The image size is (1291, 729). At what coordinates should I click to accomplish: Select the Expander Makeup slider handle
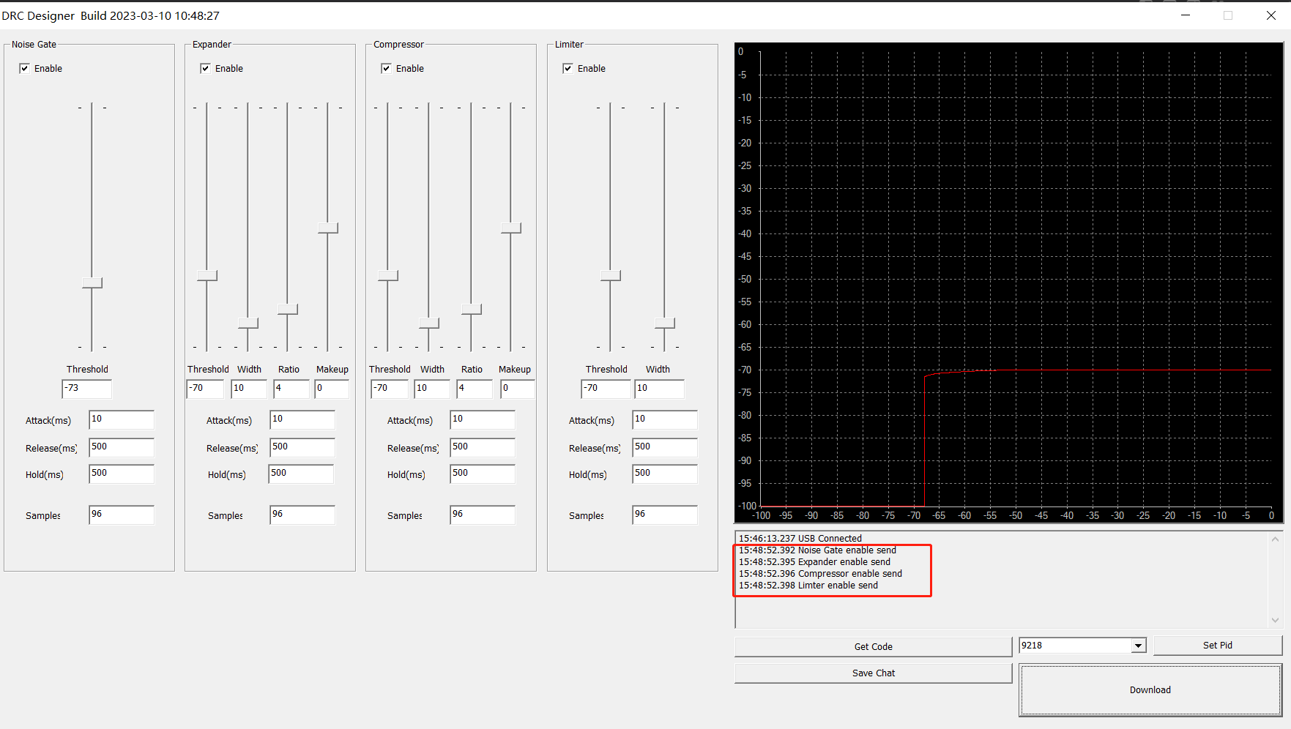328,228
